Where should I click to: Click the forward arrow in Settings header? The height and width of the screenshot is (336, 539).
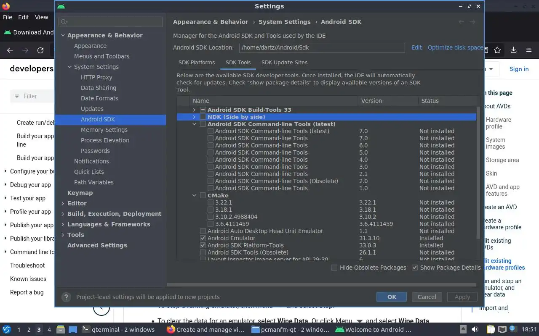coord(472,22)
